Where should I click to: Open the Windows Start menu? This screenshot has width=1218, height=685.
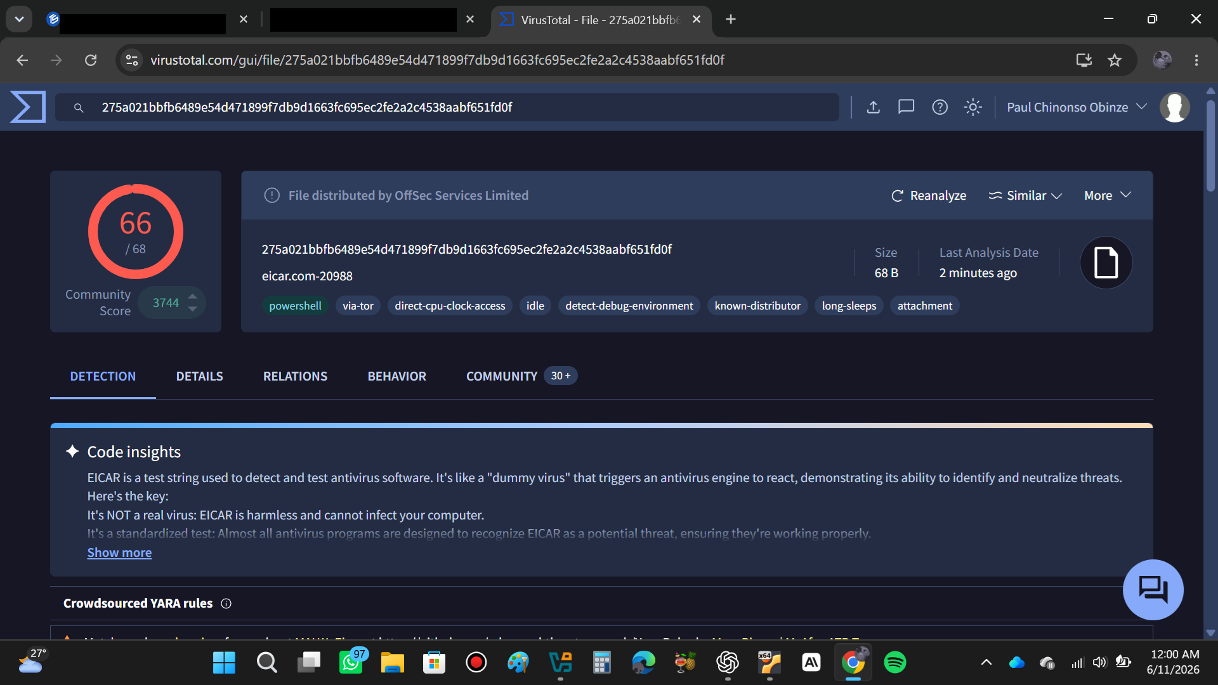[x=224, y=662]
